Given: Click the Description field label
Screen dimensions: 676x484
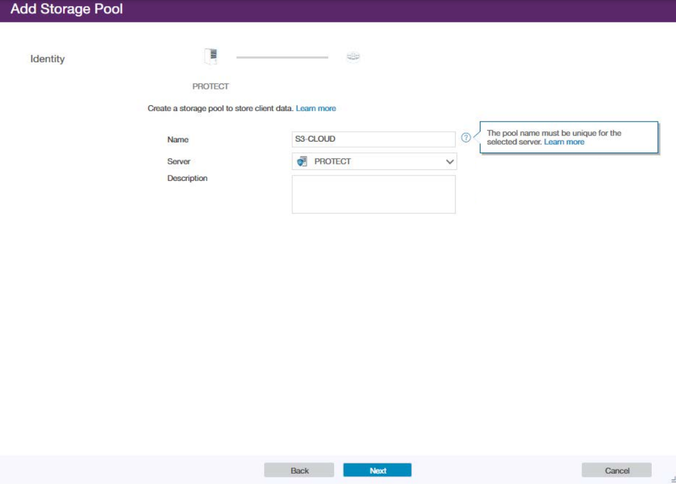Looking at the screenshot, I should 187,178.
